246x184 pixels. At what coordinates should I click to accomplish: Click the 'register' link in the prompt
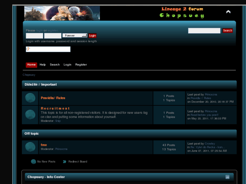tap(52, 30)
